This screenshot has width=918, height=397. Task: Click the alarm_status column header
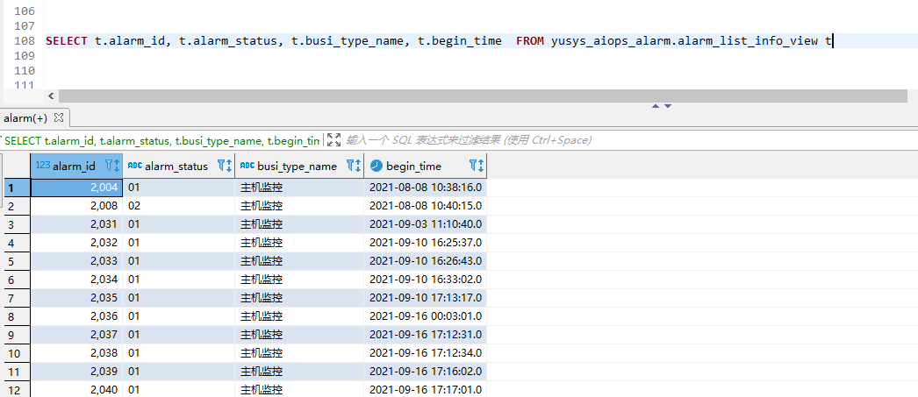coord(178,166)
